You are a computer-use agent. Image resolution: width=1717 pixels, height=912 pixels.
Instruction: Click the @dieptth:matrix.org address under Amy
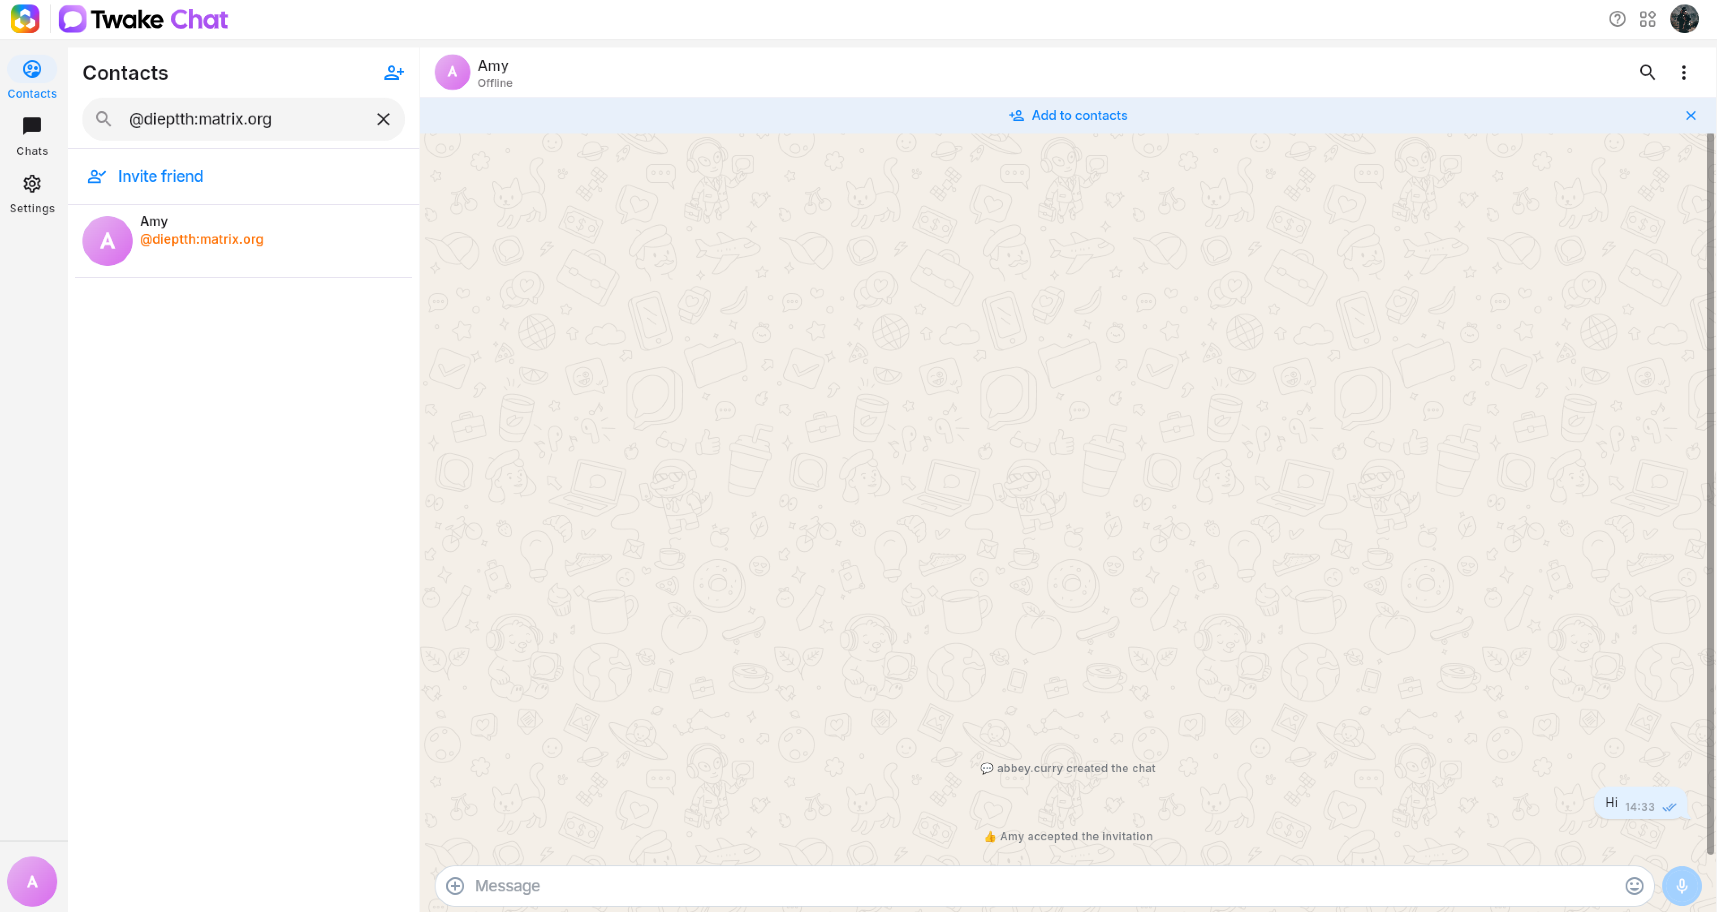201,239
